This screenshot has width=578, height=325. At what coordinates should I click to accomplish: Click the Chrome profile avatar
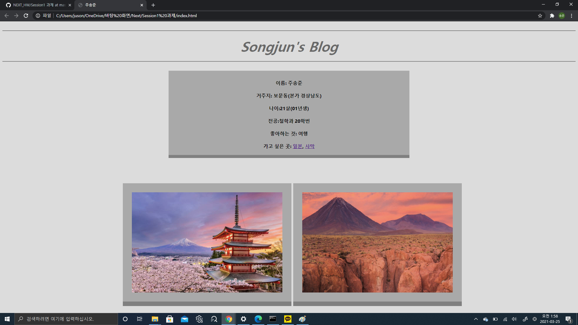coord(562,16)
